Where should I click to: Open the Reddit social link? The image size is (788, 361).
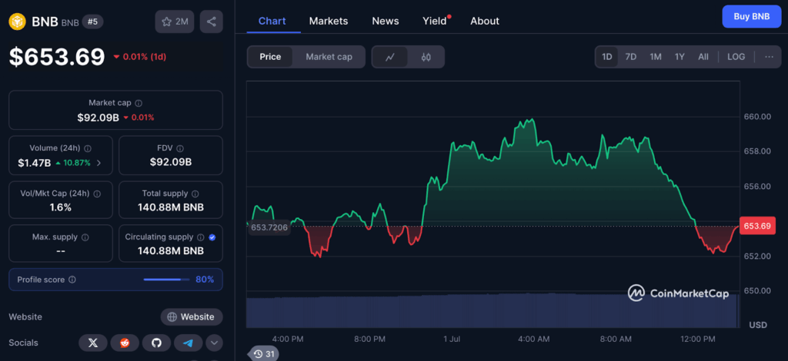click(125, 343)
